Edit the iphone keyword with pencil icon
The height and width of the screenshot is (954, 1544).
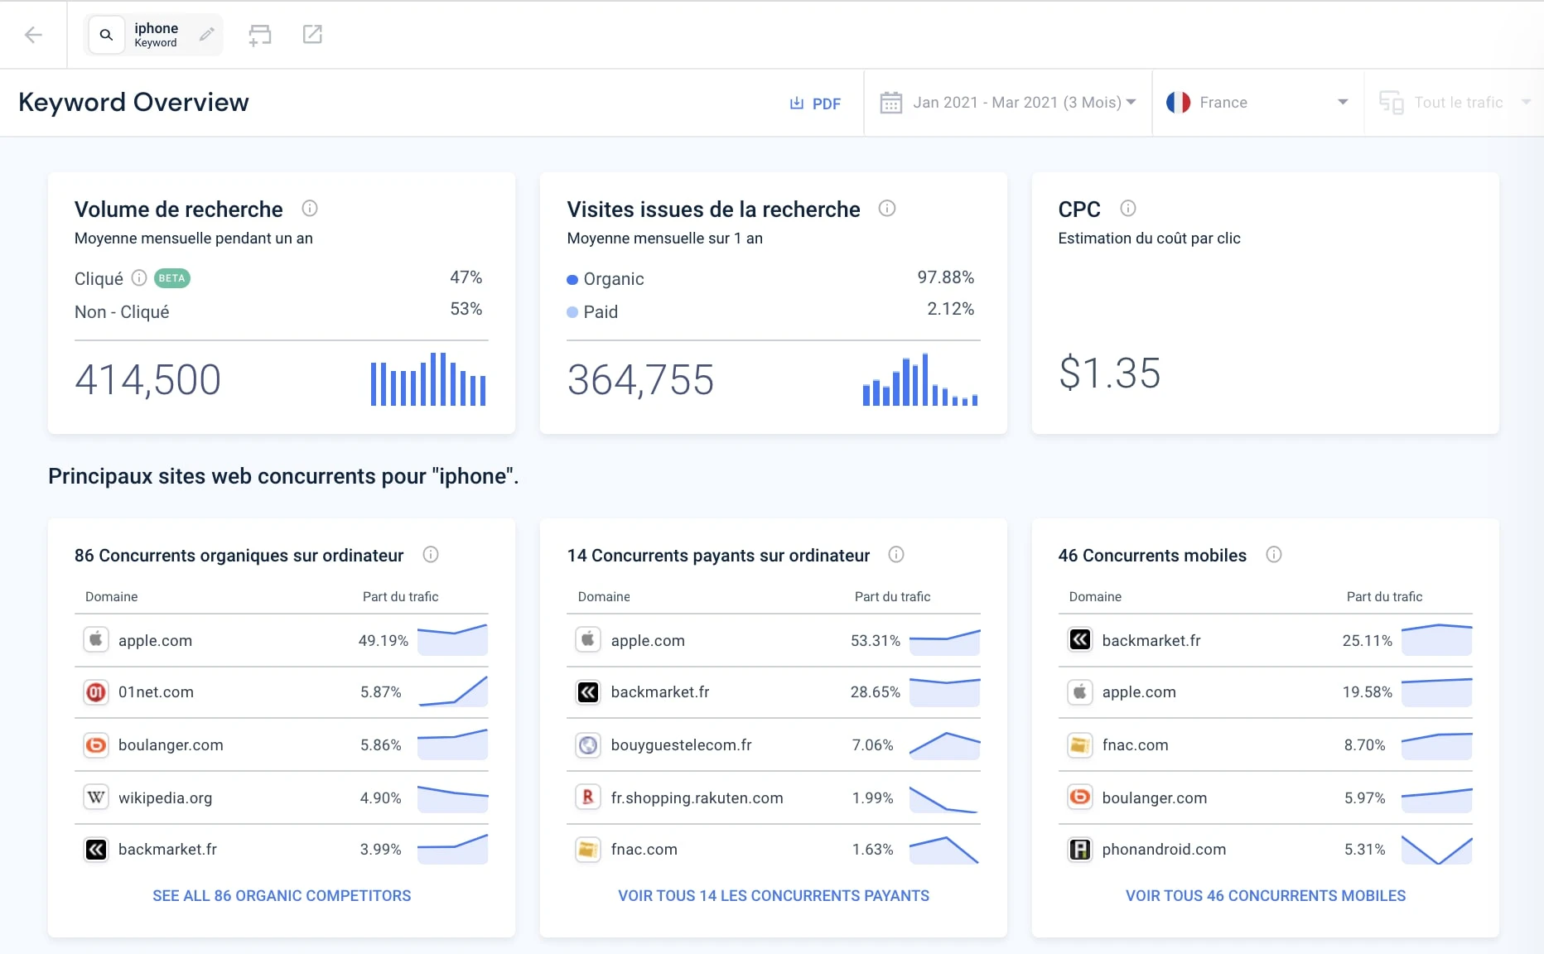coord(206,35)
